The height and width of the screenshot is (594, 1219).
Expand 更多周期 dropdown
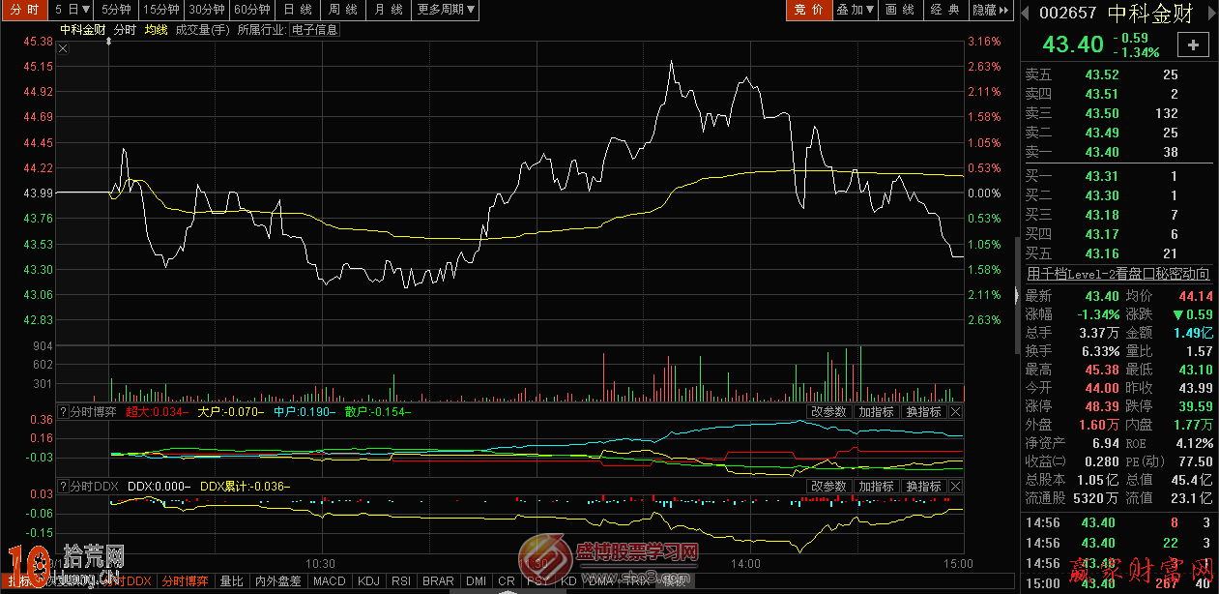pos(446,10)
